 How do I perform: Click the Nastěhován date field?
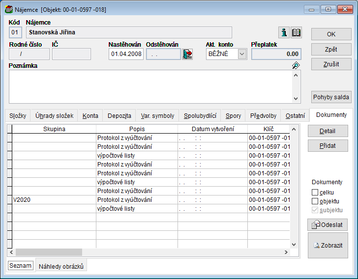click(x=126, y=54)
